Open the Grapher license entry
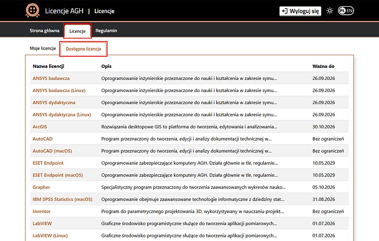The height and width of the screenshot is (241, 379). (42, 187)
